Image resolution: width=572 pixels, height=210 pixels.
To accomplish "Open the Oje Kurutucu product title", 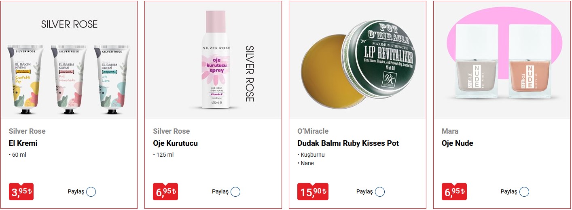I will [175, 143].
